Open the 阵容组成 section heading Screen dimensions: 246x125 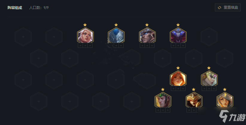pos(15,8)
